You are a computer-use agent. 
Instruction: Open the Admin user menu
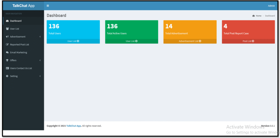[271, 6]
